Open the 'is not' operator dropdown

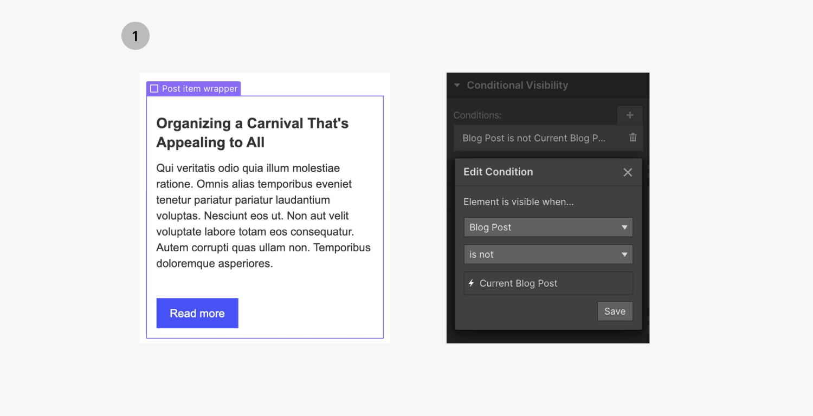[548, 254]
